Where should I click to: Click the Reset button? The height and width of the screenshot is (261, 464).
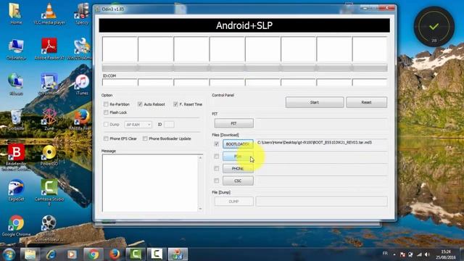coord(366,102)
